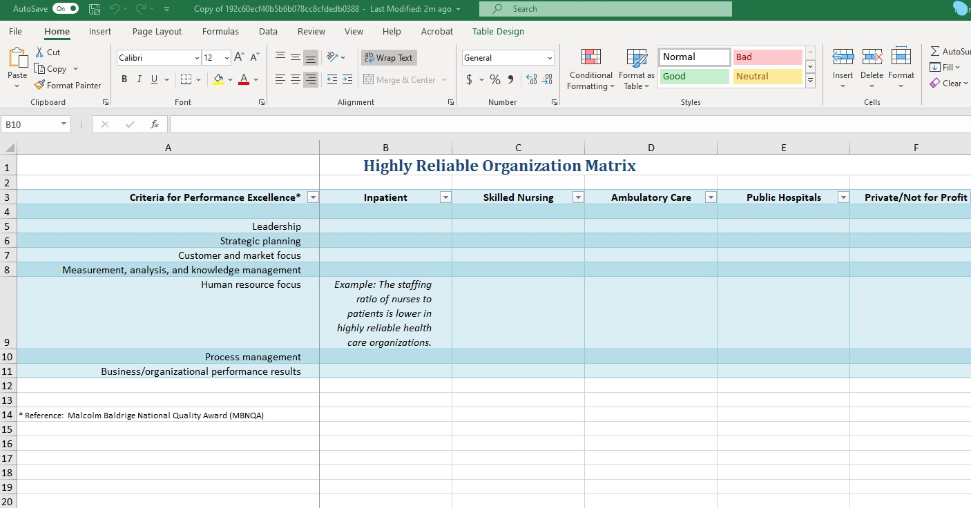Screen dimensions: 971x508
Task: Click the Save icon in title bar
Action: click(x=95, y=9)
